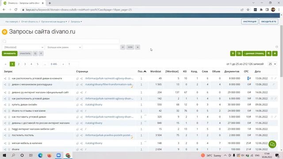This screenshot has width=283, height=159.
Task: Open the Zoom app on the taskbar
Action: pyautogui.click(x=59, y=155)
